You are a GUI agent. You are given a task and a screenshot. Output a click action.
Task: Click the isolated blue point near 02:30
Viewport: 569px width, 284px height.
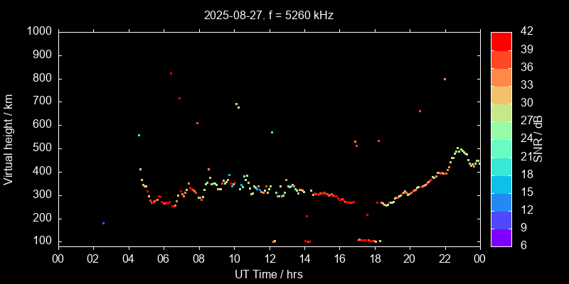click(x=103, y=223)
